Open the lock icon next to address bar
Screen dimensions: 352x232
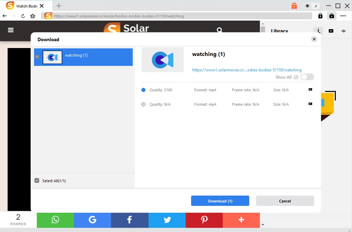coord(320,16)
